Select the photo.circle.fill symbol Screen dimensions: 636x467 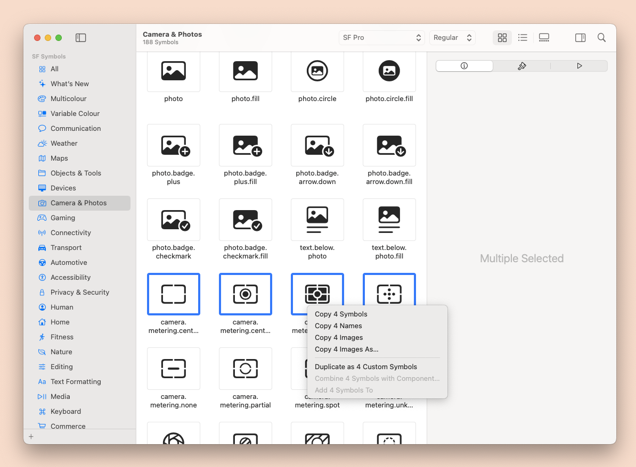point(389,71)
